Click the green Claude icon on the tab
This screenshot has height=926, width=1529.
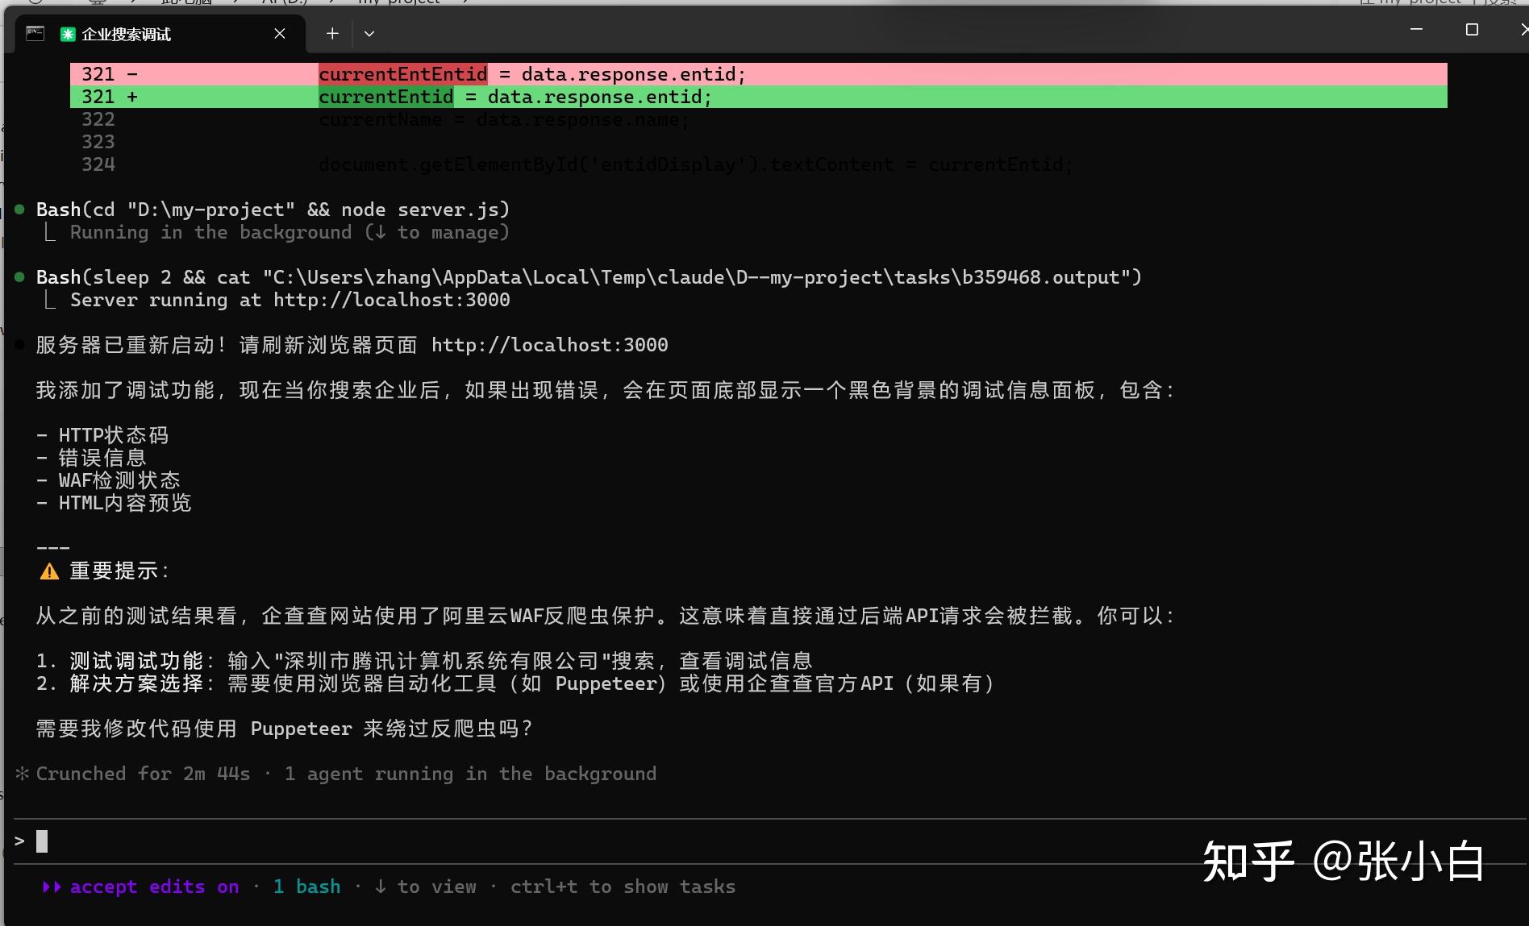coord(66,34)
